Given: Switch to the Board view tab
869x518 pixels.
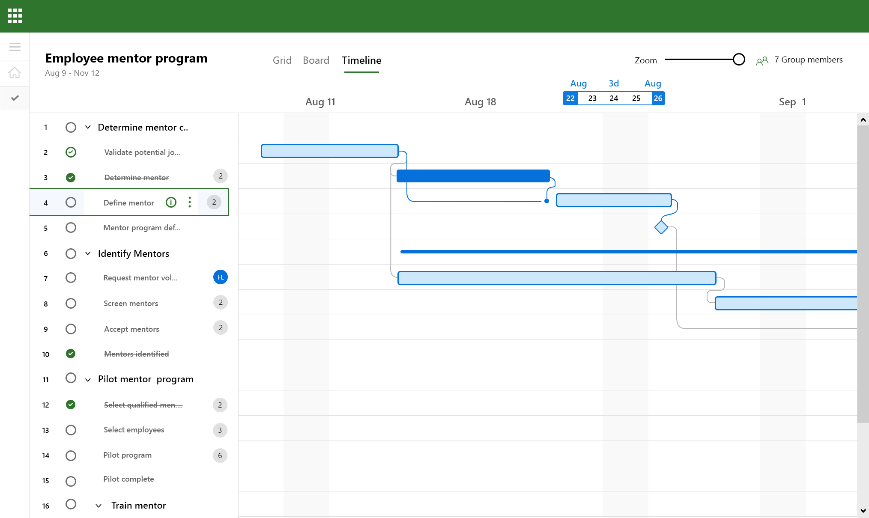Looking at the screenshot, I should 316,60.
